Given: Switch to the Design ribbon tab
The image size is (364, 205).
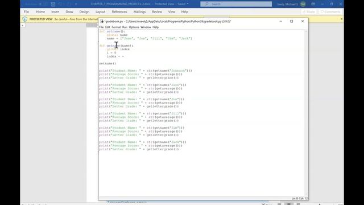Looking at the screenshot, I should (84, 11).
